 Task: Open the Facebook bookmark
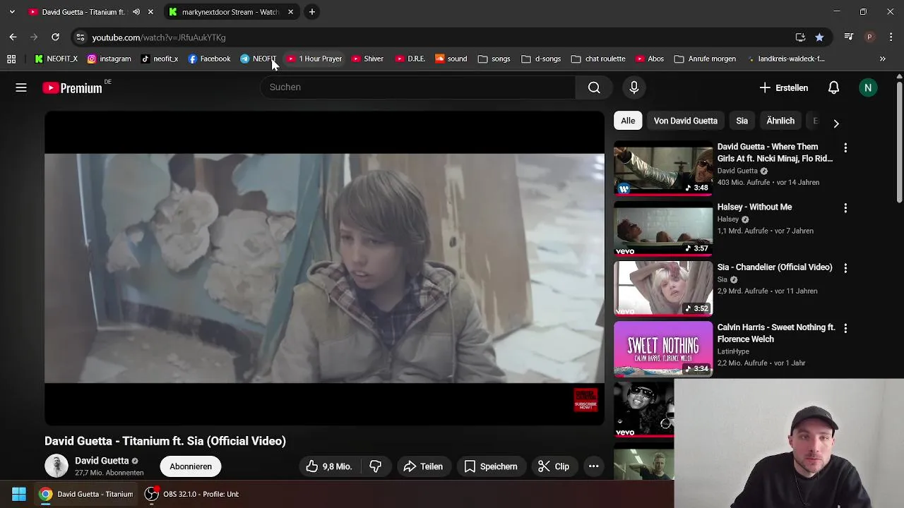[209, 59]
